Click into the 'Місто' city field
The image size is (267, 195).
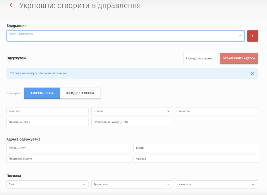point(196,148)
